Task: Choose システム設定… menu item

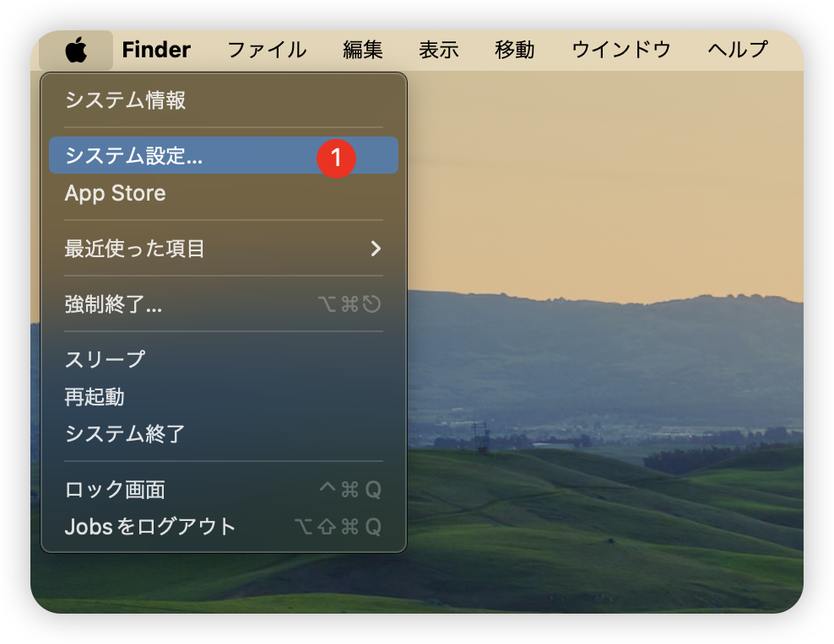Action: [x=224, y=156]
